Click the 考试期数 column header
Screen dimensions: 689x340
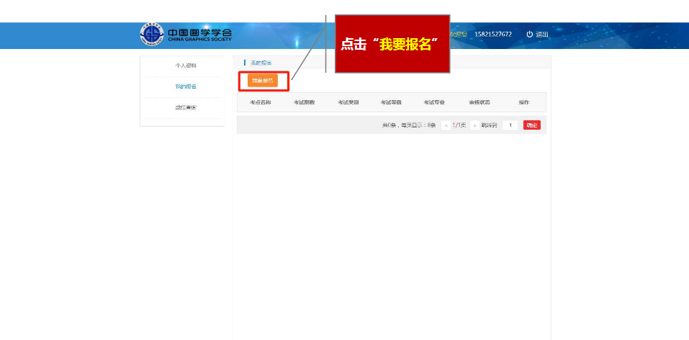click(304, 102)
